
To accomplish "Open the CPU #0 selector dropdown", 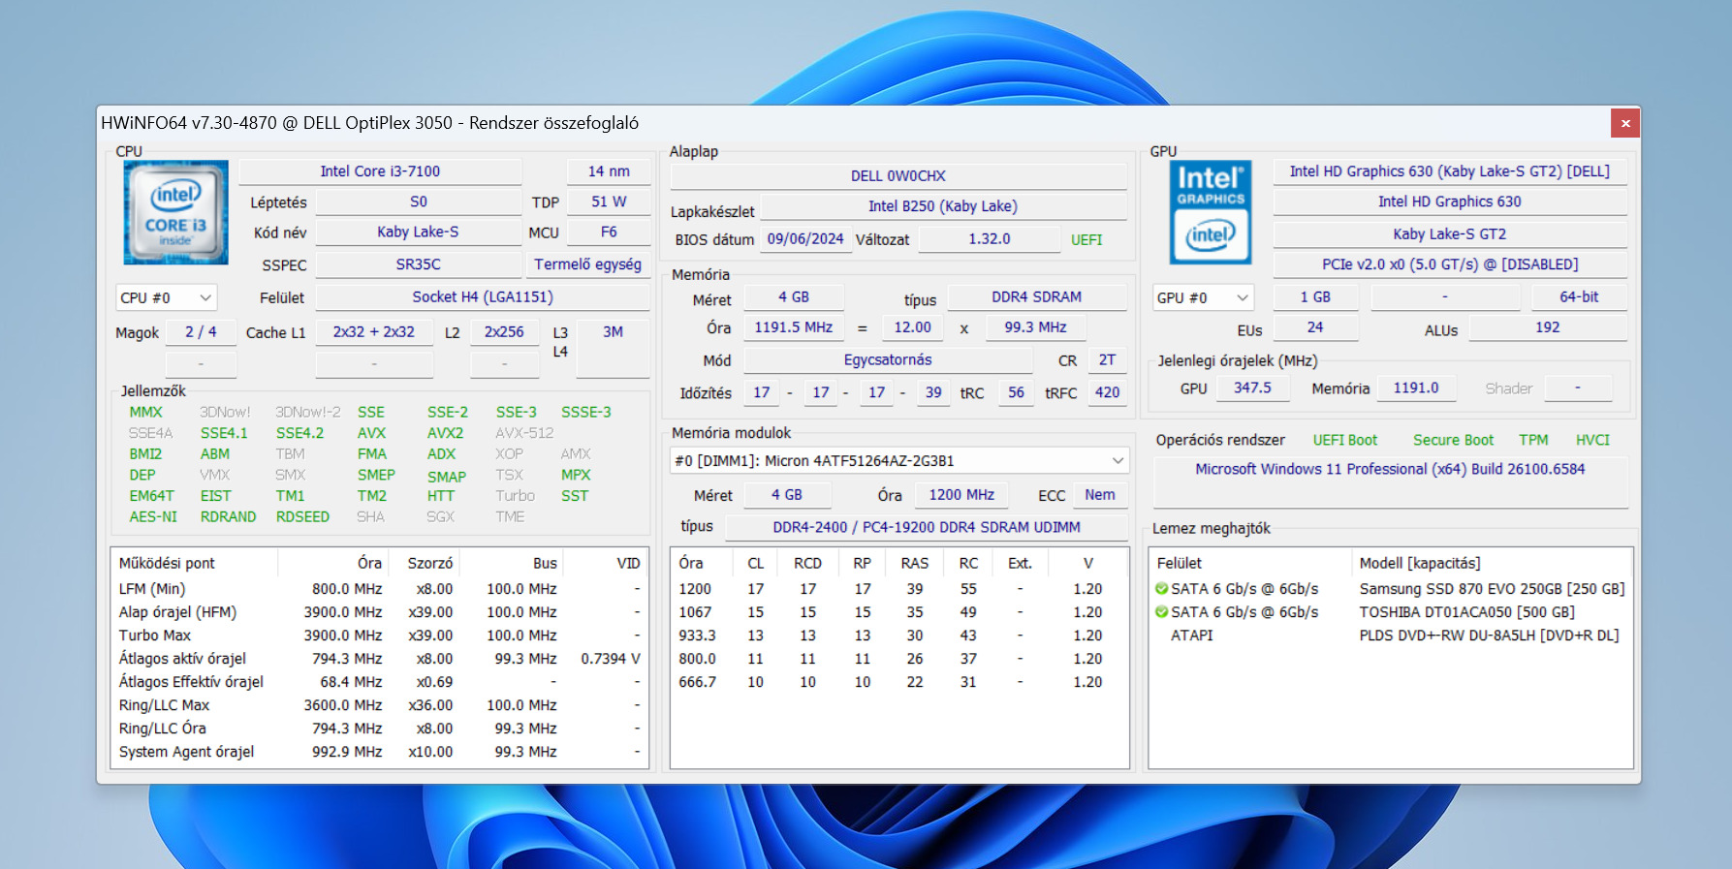I will click(x=166, y=298).
